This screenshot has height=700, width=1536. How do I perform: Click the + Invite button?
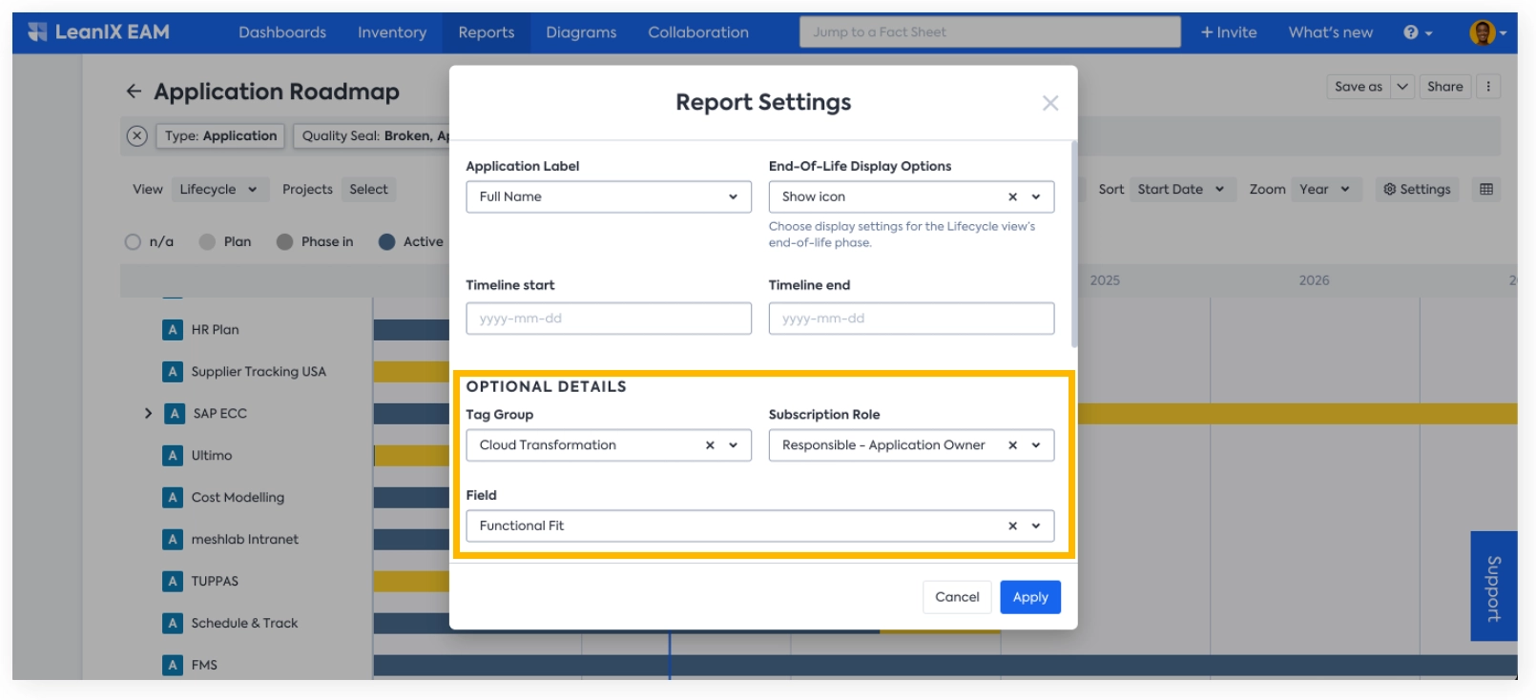(1229, 32)
